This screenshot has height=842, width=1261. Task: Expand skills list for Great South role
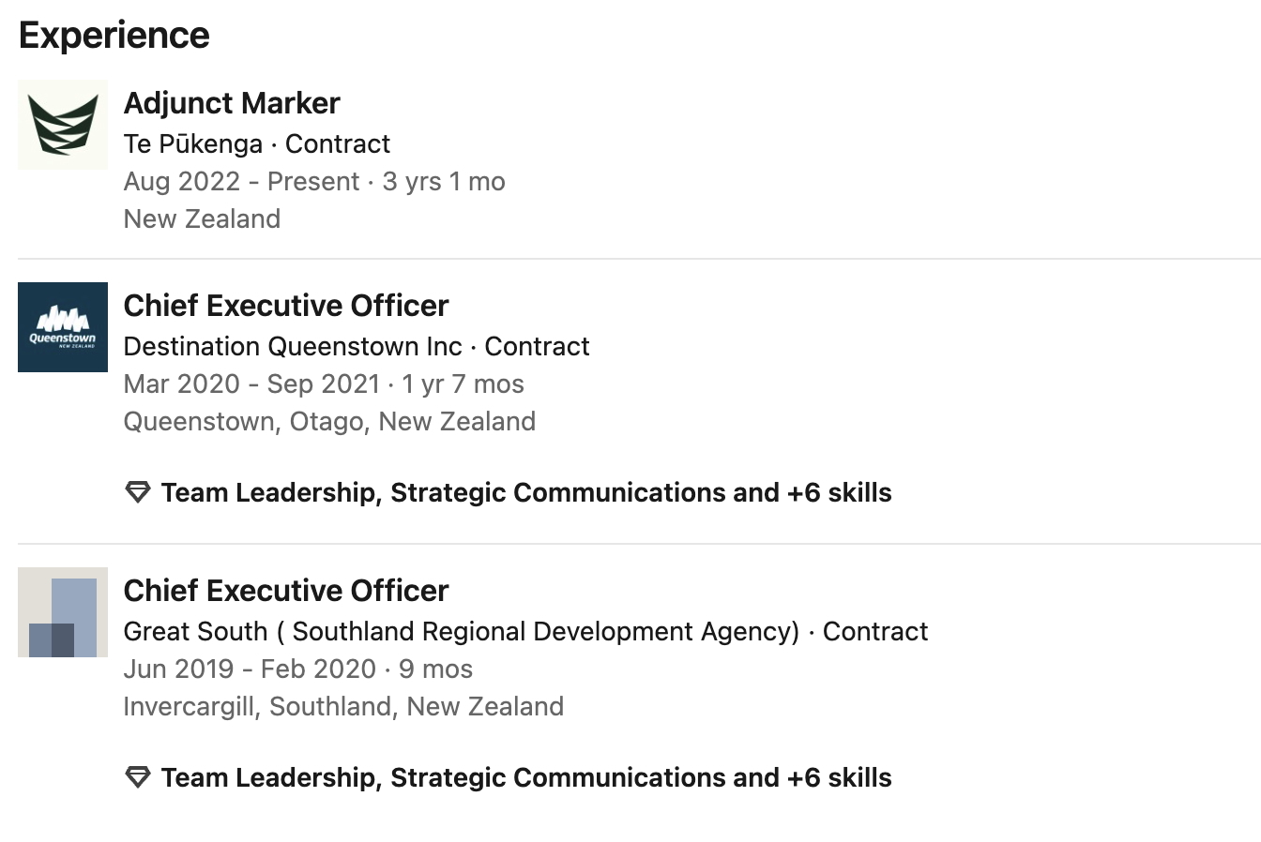pos(525,777)
